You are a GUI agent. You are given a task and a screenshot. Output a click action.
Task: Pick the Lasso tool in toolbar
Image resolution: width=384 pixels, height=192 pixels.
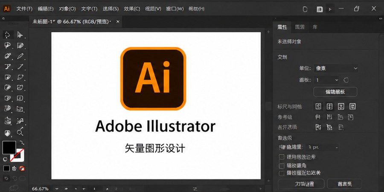(x=20, y=46)
